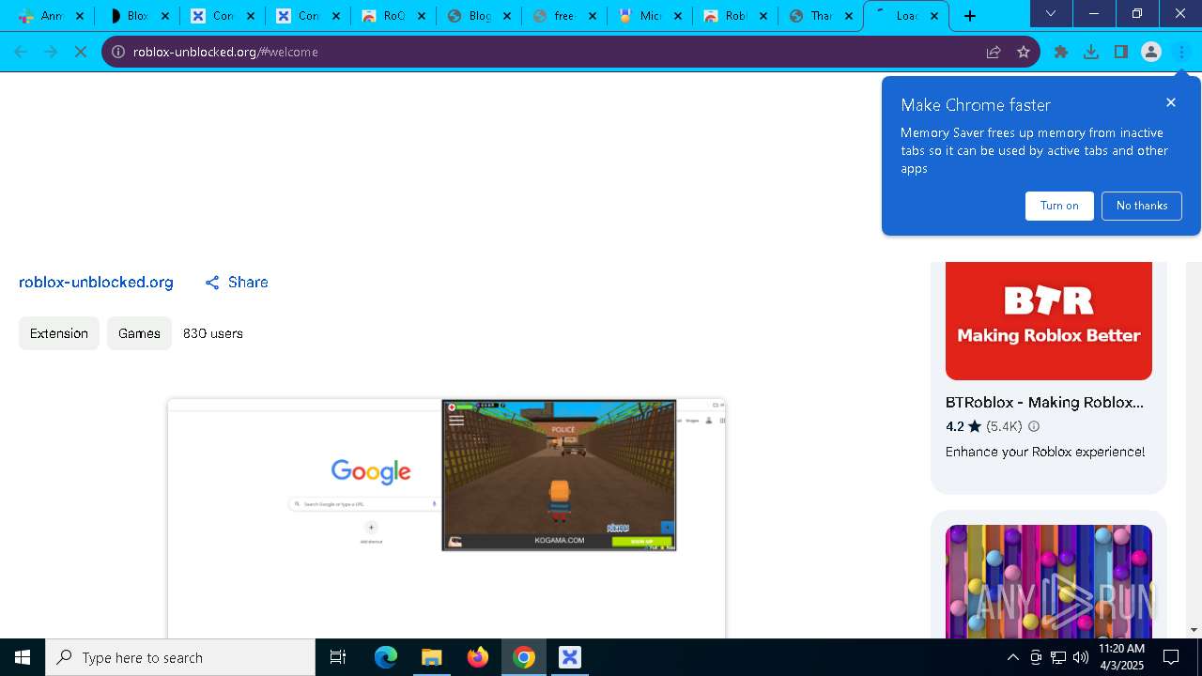The width and height of the screenshot is (1202, 676).
Task: Open the Chrome profile avatar
Action: tap(1151, 52)
